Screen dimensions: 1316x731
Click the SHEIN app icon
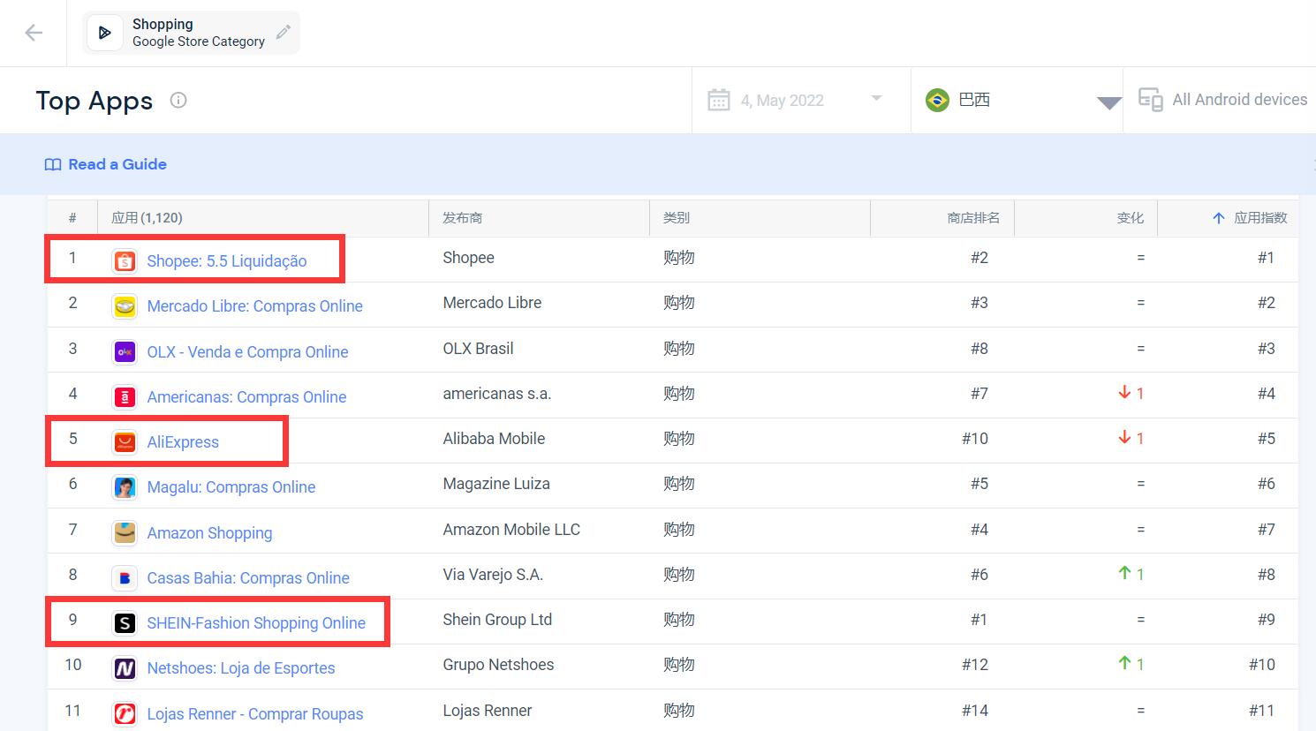(x=125, y=623)
